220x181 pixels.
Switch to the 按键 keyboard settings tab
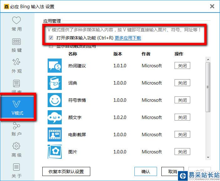click(x=17, y=45)
